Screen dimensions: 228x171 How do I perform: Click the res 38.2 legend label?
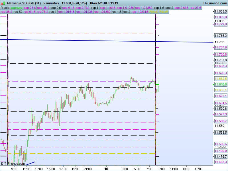pos(6,12)
